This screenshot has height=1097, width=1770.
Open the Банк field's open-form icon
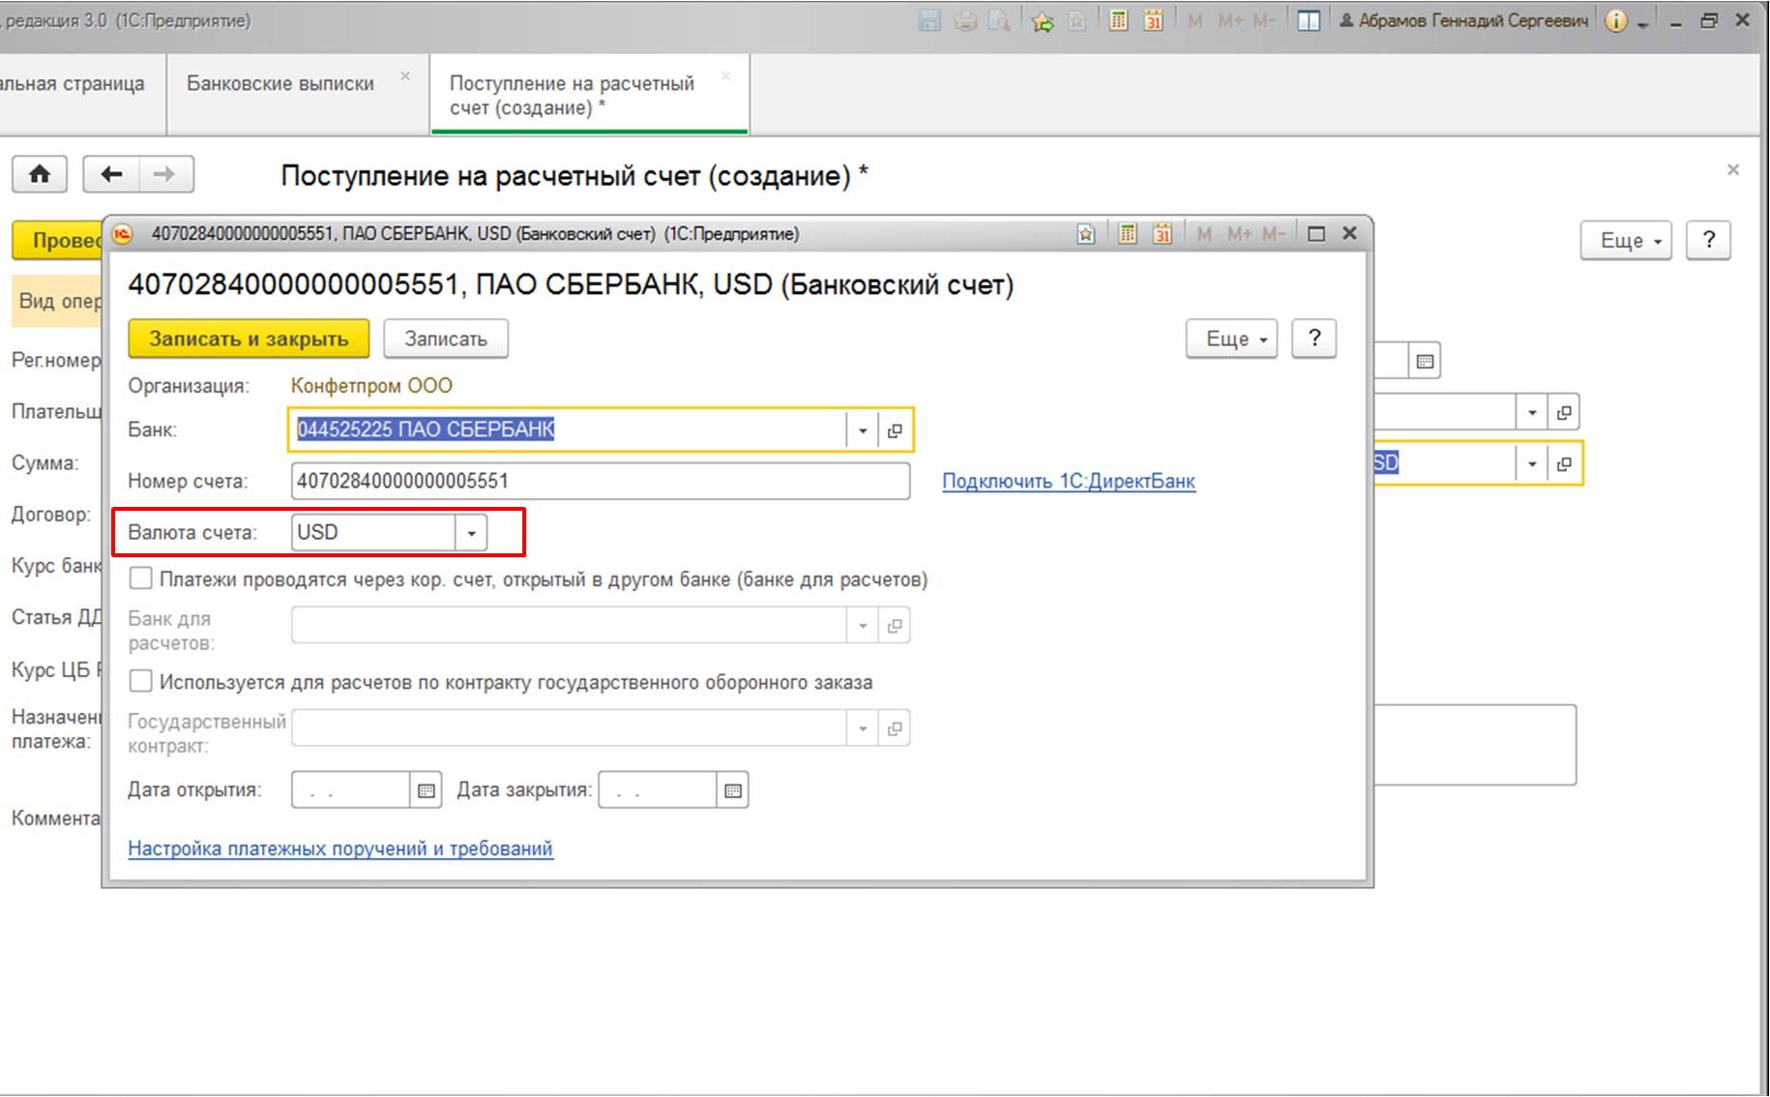[x=895, y=430]
